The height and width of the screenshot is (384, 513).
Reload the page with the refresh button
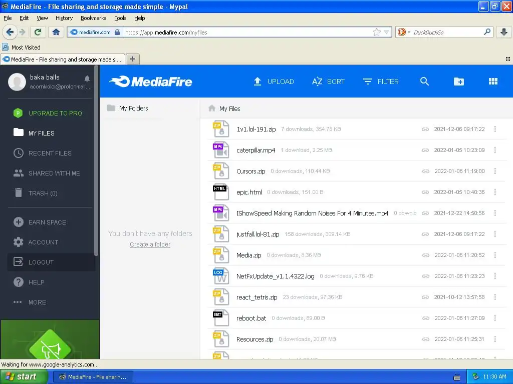(x=38, y=32)
